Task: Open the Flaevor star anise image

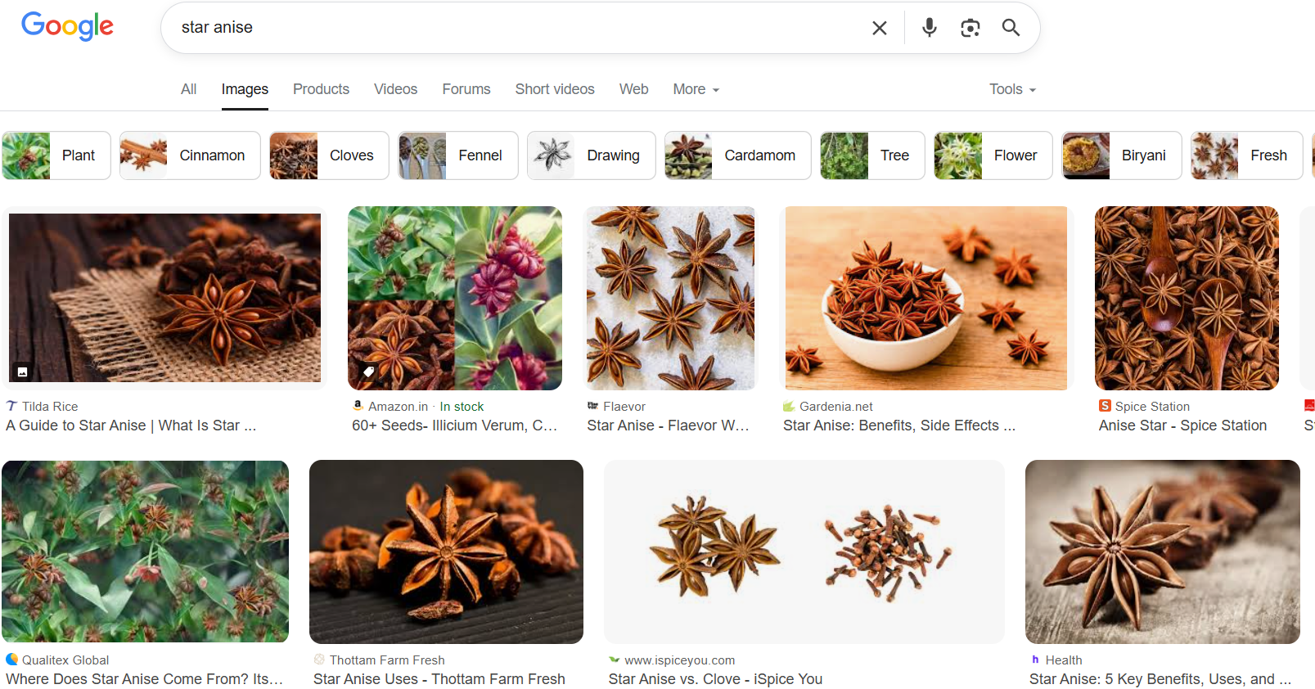Action: coord(670,298)
